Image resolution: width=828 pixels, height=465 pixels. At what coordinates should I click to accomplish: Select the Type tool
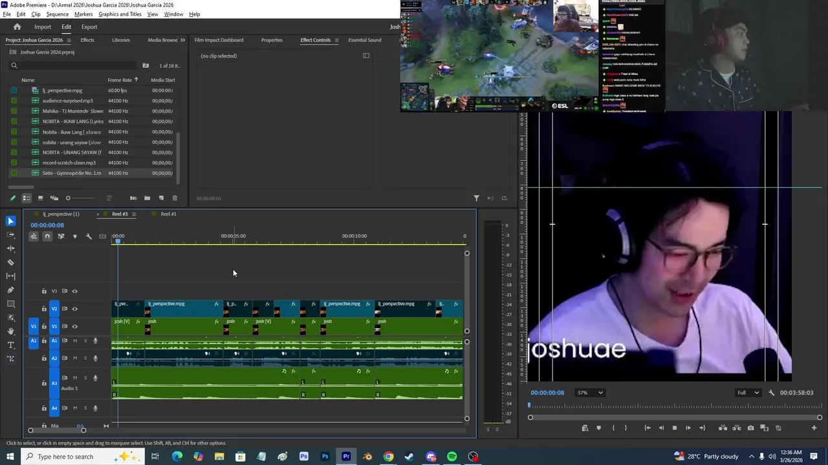(10, 345)
